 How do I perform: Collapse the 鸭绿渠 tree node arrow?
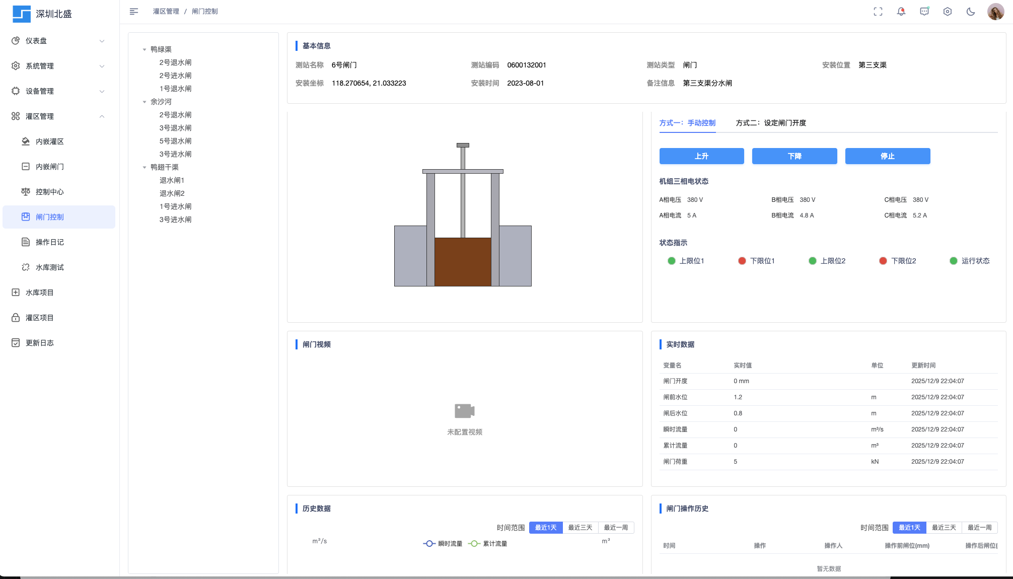[x=144, y=49]
